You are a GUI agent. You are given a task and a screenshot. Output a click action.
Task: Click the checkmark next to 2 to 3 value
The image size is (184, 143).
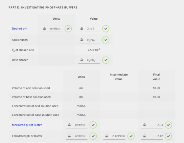click(106, 29)
